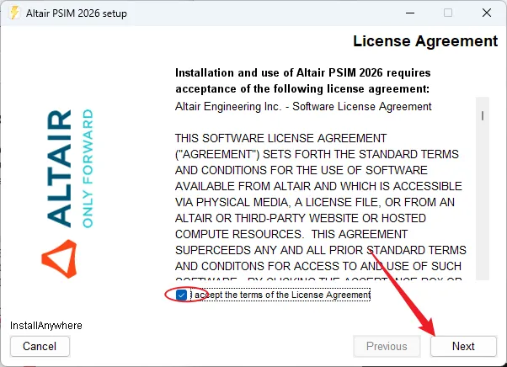507x367 pixels.
Task: Click 'THIS SOFTWARE LICENSE AGREEMENT' line
Action: click(280, 138)
